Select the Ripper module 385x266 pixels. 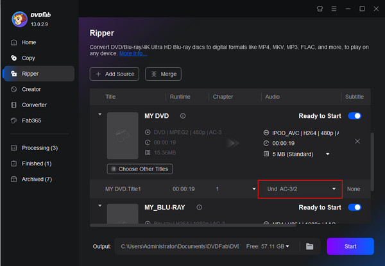pyautogui.click(x=38, y=74)
